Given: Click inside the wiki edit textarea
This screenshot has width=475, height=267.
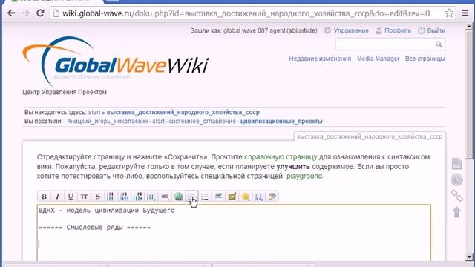Looking at the screenshot, I should 234,232.
